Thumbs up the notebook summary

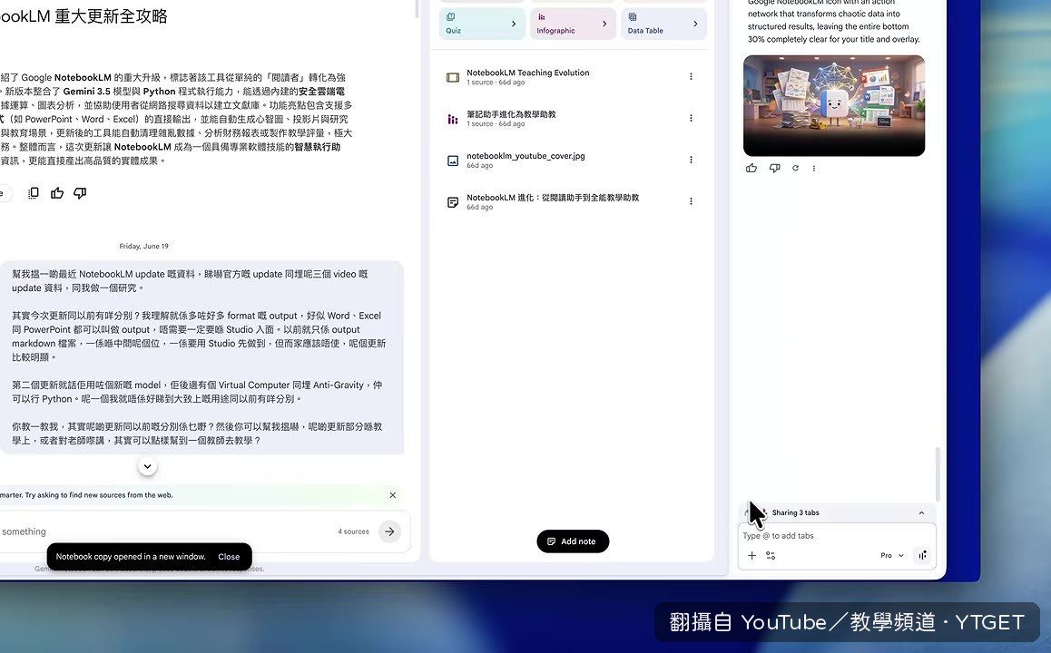pos(57,193)
